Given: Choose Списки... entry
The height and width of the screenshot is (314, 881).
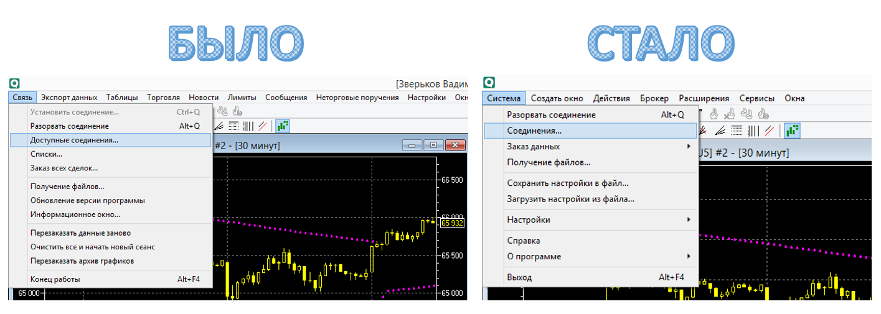Looking at the screenshot, I should click(111, 154).
